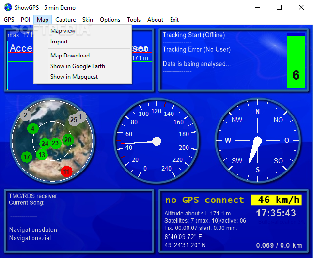Choose Map Download entry

click(x=83, y=56)
